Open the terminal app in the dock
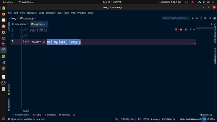Viewport: 217px width, 122px height. click(x=3, y=38)
